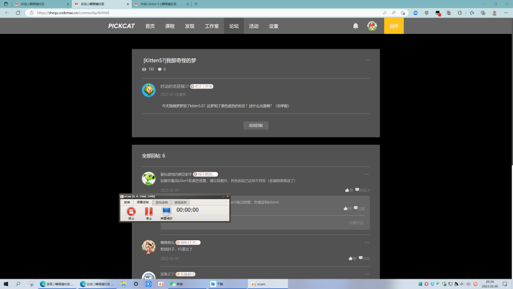
Task: Open the browser extensions puzzle icon
Action: [x=460, y=13]
